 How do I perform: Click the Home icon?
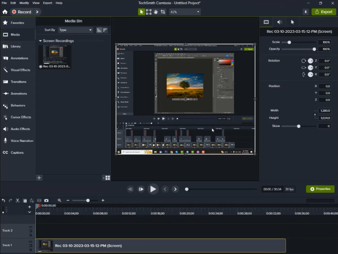[5, 12]
